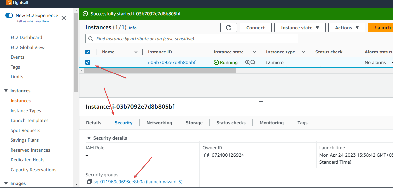Viewport: 393px width, 188px height.
Task: Open EC2 Dashboard in sidebar
Action: point(26,37)
